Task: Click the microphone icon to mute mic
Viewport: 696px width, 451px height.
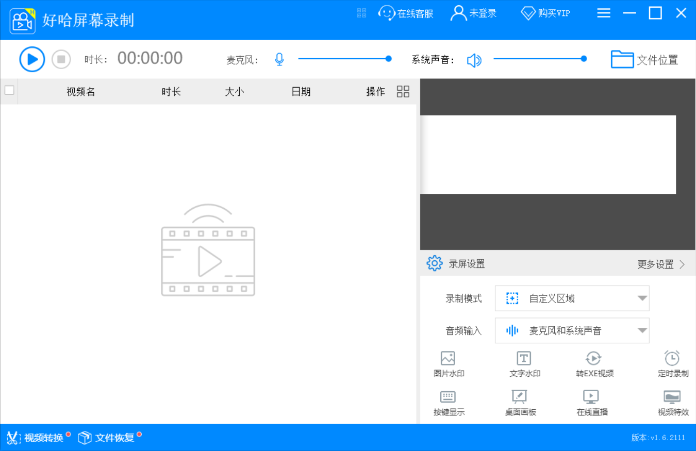Action: point(279,60)
